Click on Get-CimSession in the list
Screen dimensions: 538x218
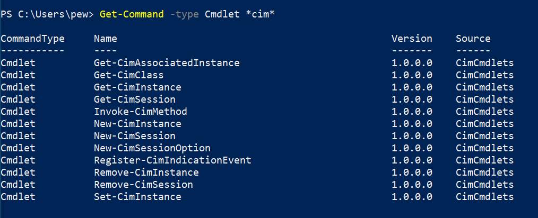coord(135,99)
